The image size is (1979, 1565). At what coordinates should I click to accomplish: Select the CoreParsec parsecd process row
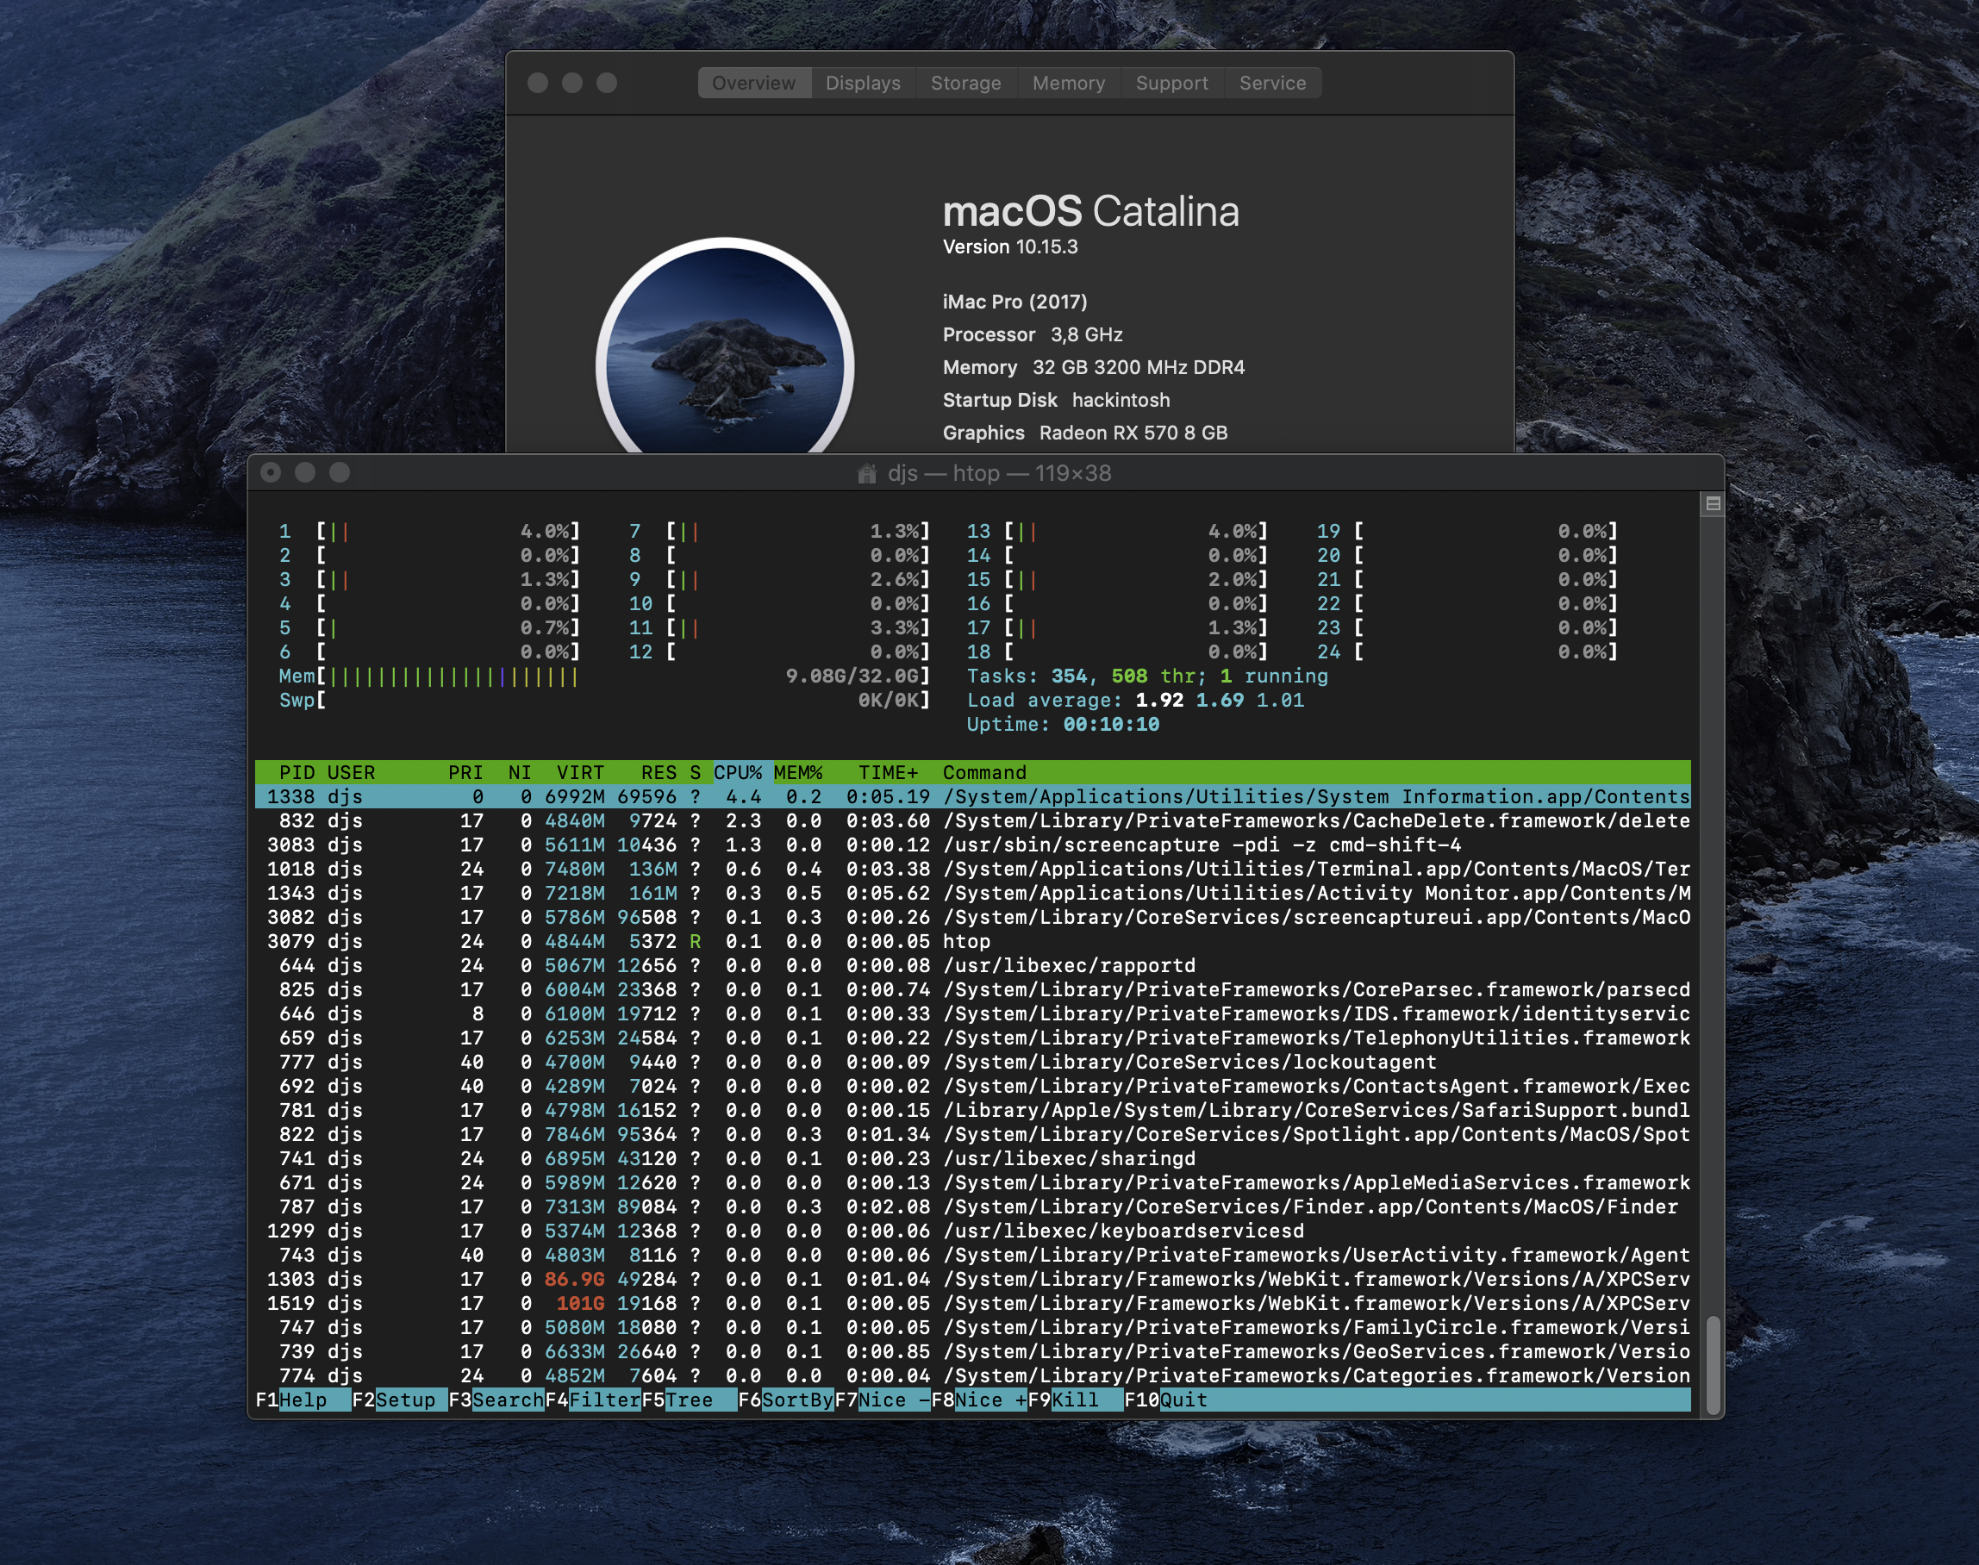click(973, 989)
